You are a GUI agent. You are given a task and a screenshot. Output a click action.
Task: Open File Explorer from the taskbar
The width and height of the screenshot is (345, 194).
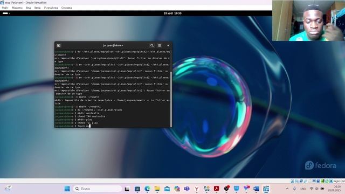157,189
